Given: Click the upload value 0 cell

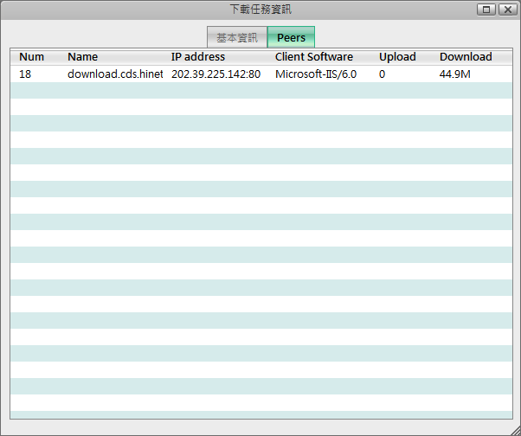Looking at the screenshot, I should pyautogui.click(x=382, y=74).
